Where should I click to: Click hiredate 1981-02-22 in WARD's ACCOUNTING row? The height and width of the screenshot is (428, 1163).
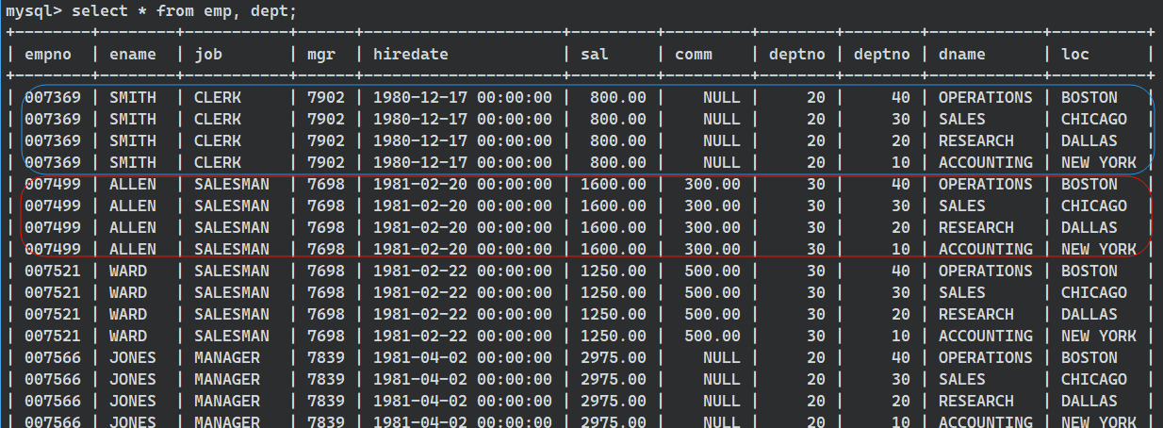click(463, 336)
